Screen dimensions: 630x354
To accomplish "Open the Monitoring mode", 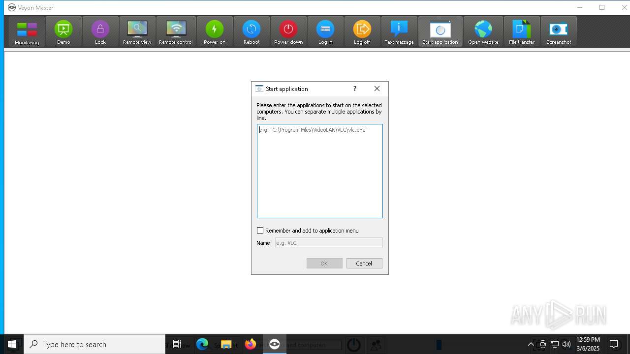I will point(27,32).
